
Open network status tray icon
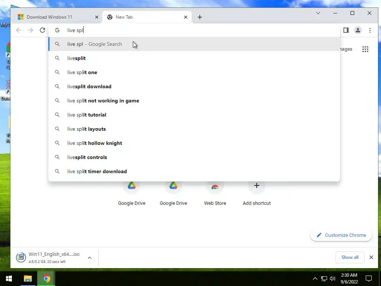coord(324,279)
